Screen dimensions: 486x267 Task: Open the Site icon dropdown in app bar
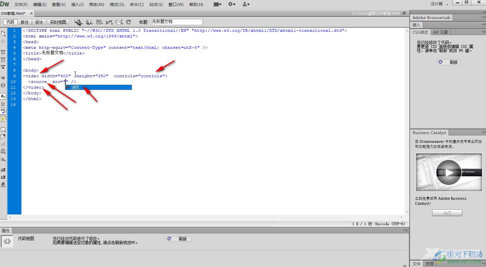coord(246,4)
